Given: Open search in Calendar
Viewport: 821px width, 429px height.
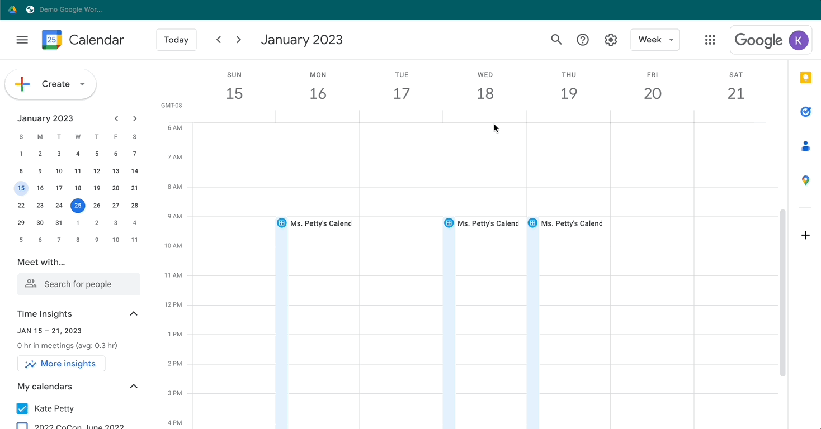Looking at the screenshot, I should pos(556,40).
